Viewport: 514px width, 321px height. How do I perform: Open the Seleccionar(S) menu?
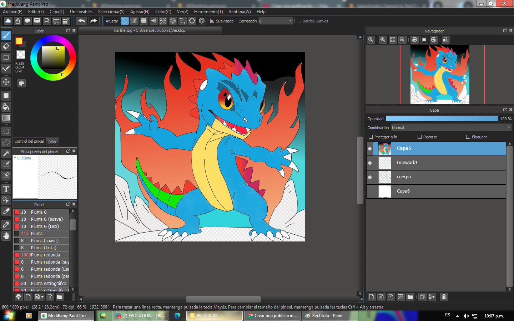[x=111, y=12]
